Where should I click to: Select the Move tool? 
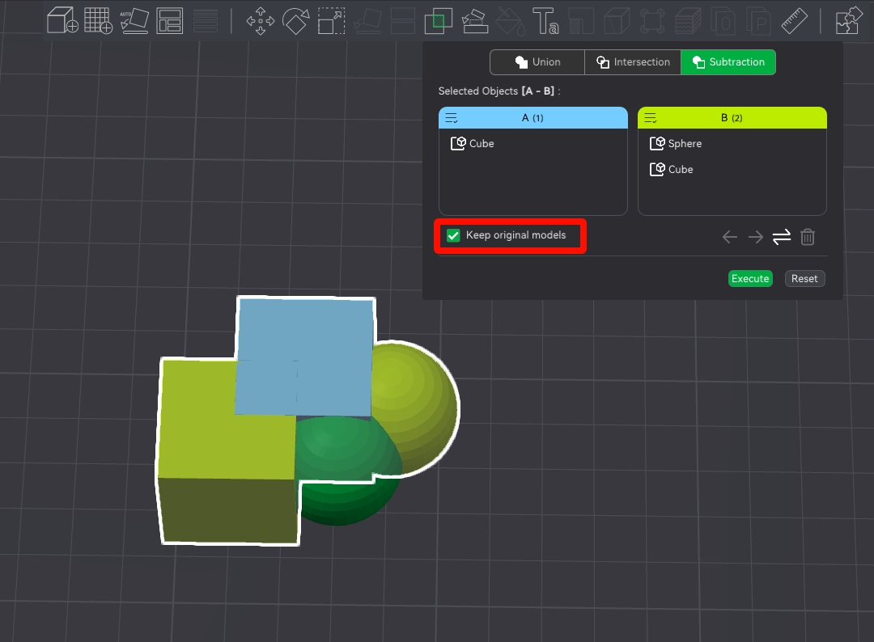pyautogui.click(x=261, y=20)
